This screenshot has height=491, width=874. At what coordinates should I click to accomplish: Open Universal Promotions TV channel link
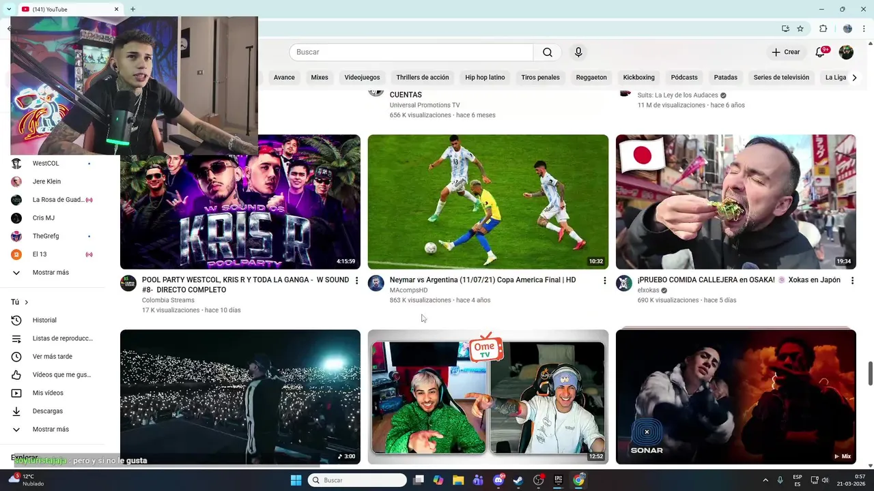click(425, 105)
